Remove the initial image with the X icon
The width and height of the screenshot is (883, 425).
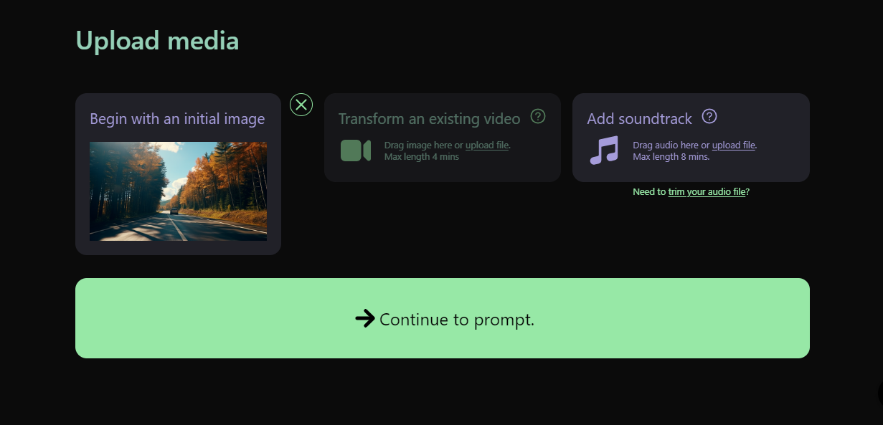point(301,105)
